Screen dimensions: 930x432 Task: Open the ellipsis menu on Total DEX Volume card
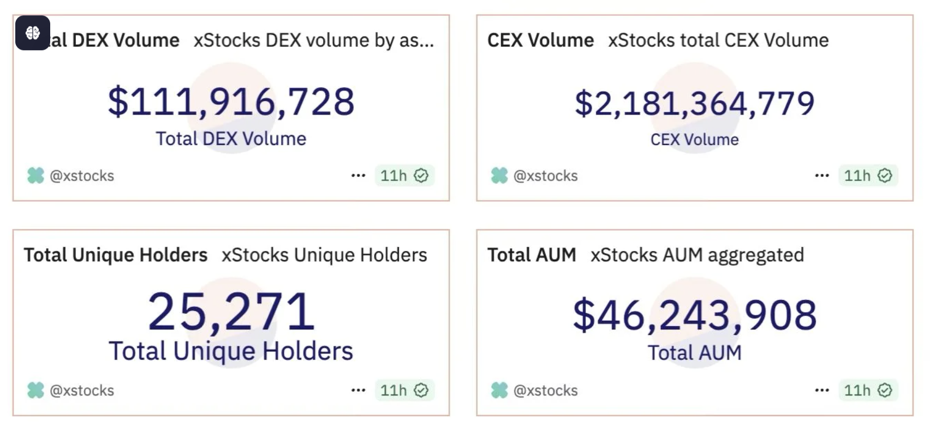point(359,175)
